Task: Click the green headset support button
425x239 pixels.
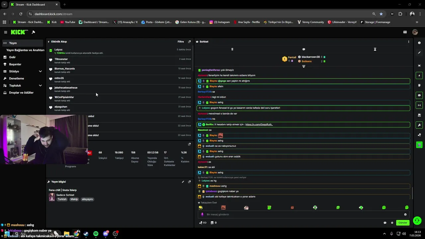Action: pyautogui.click(x=417, y=220)
